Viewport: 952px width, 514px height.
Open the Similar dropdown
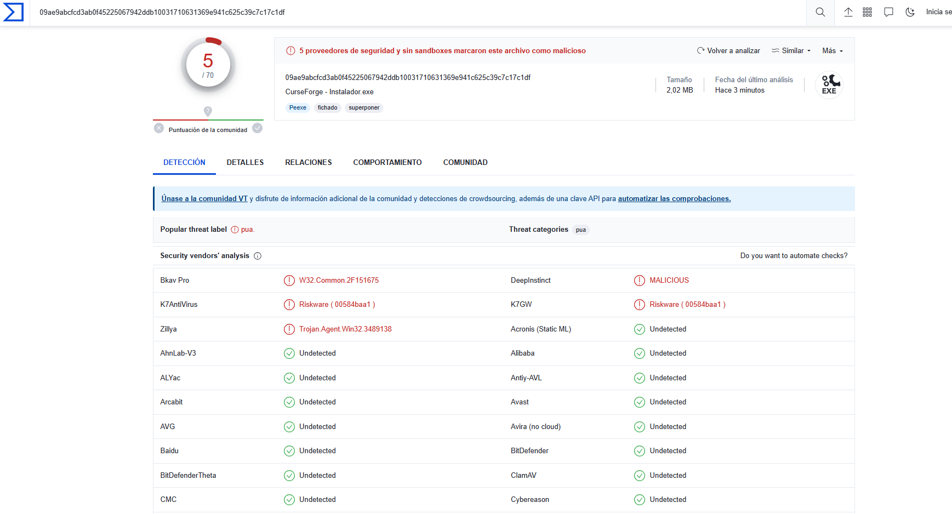[x=791, y=50]
